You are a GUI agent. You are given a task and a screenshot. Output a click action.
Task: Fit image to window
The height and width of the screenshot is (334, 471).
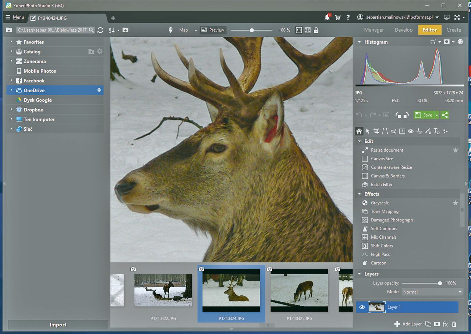click(x=308, y=30)
